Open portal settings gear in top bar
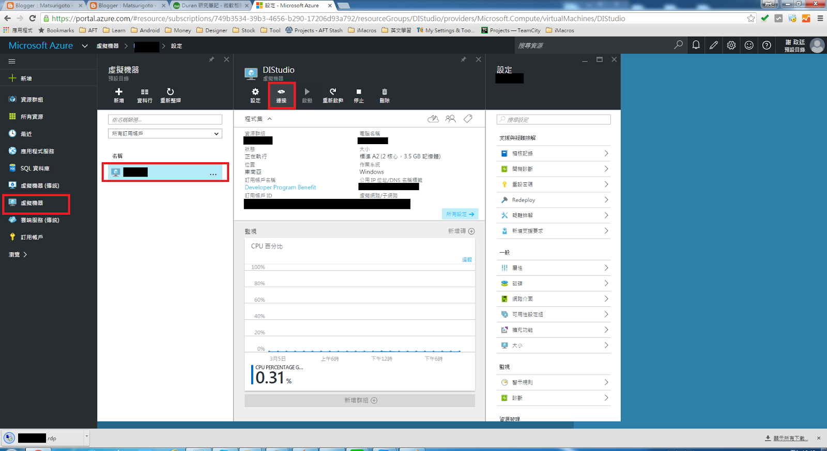827x451 pixels. (731, 45)
